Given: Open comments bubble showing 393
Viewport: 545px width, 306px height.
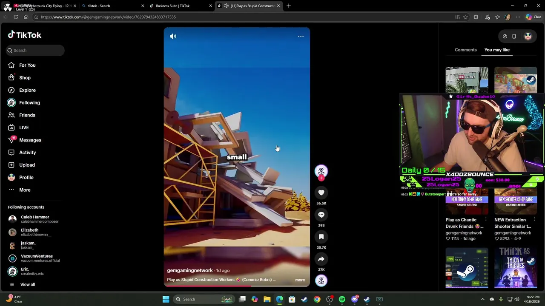Looking at the screenshot, I should pos(321,215).
